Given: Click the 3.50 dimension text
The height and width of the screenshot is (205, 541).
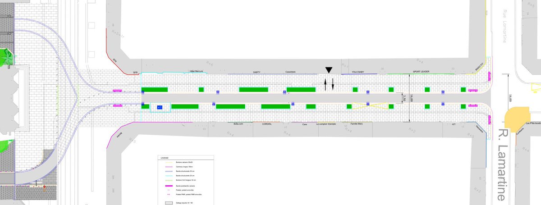Looking at the screenshot, I should pyautogui.click(x=404, y=98).
